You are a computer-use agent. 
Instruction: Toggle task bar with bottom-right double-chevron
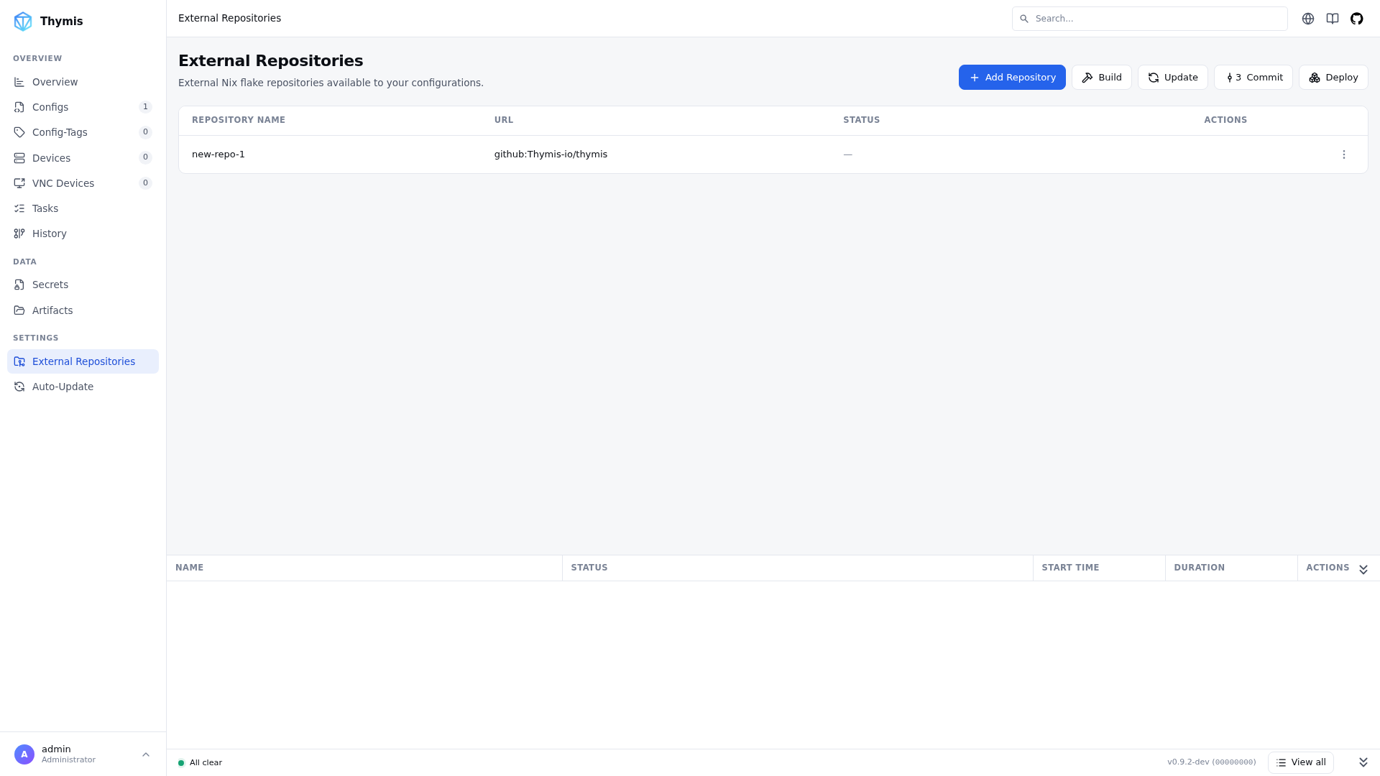pos(1363,762)
